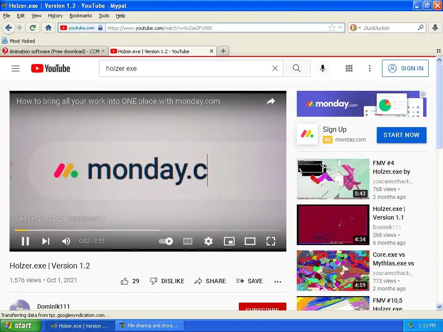443x332 pixels.
Task: Click the search bar magnifier icon
Action: click(421, 28)
